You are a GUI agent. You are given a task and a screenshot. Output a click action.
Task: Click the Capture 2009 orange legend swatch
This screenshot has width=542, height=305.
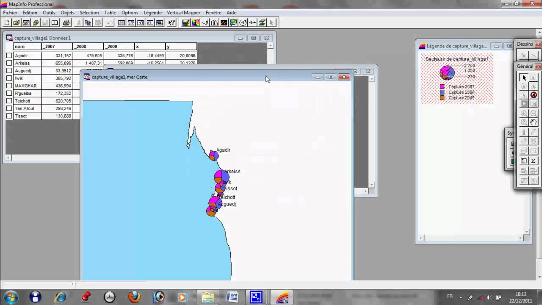(x=442, y=97)
